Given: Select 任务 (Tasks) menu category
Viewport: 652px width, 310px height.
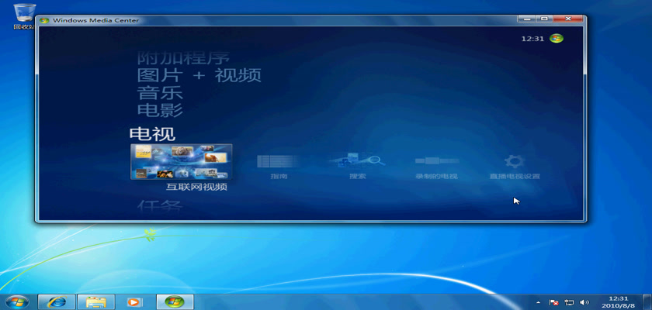Looking at the screenshot, I should [160, 207].
